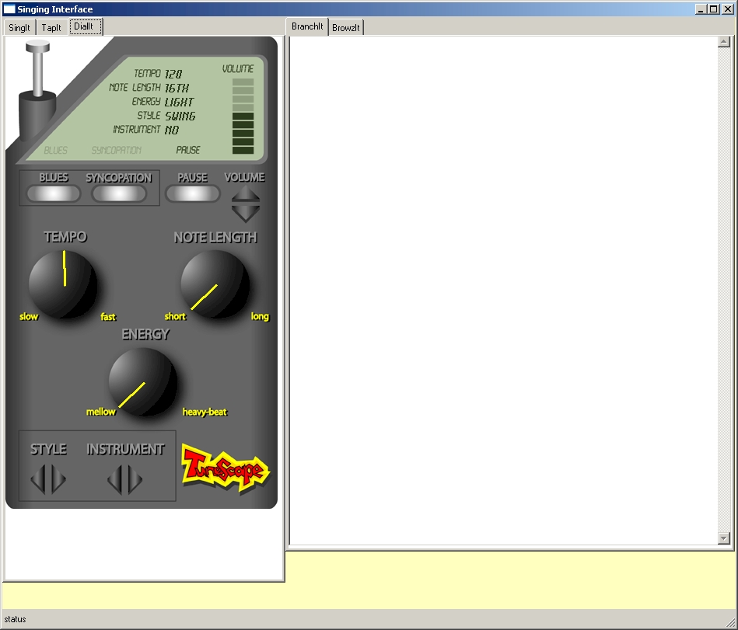Screen dimensions: 738x630
Task: Select the BranchIt tab
Action: (x=307, y=26)
